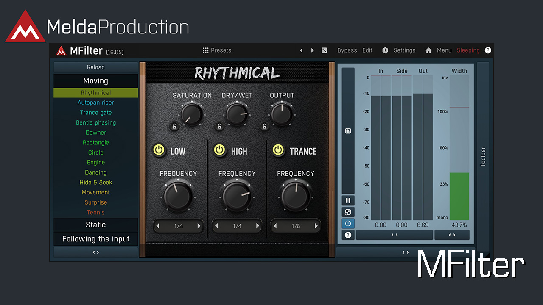The image size is (543, 305).
Task: Go to previous preset with left arrow
Action: click(301, 50)
